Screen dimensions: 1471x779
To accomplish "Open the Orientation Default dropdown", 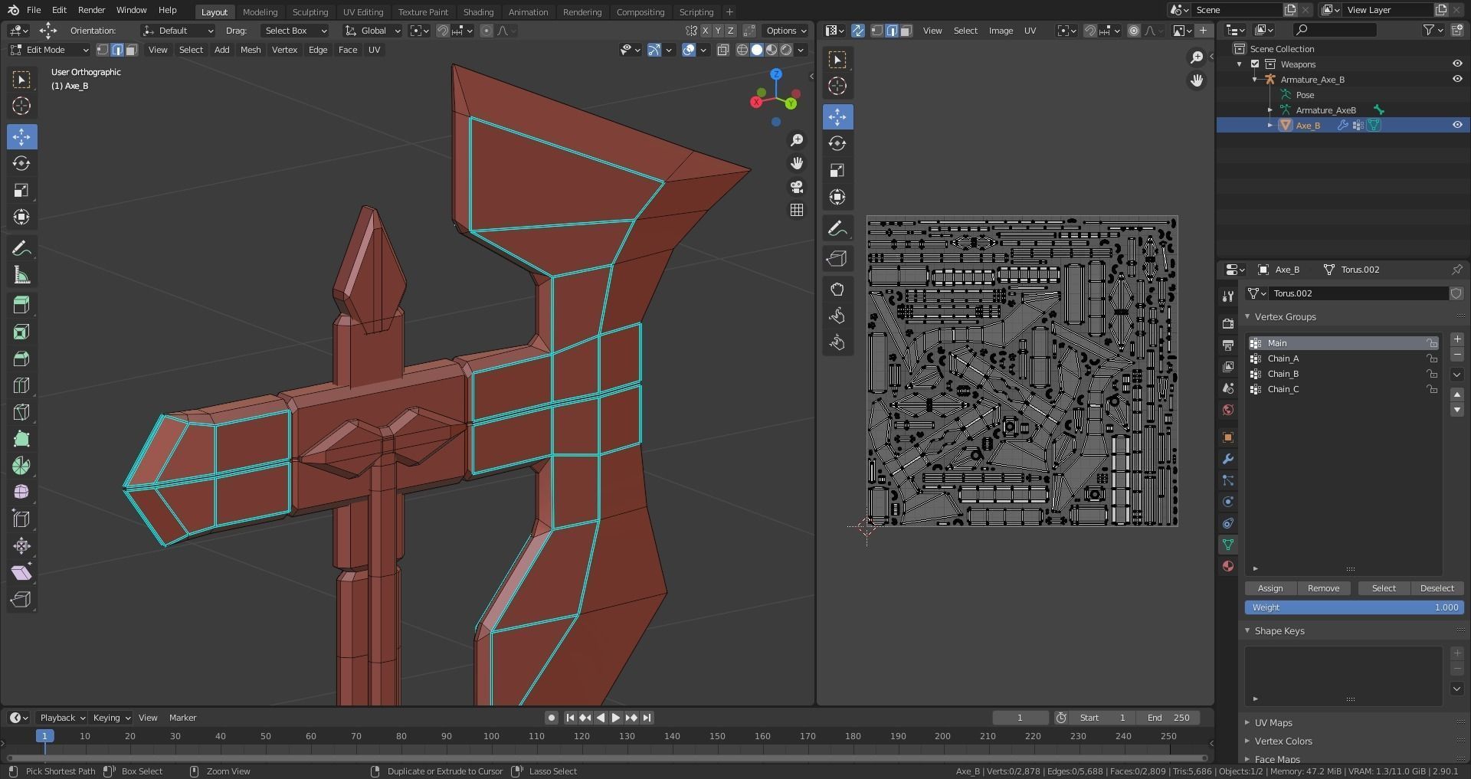I will click(x=178, y=31).
